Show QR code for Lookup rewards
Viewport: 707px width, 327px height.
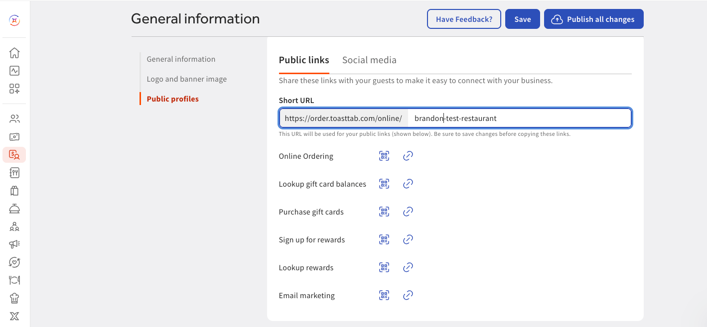(x=384, y=267)
